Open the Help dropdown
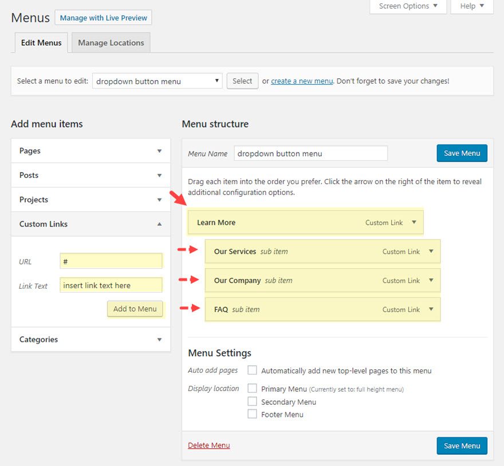504x466 pixels. 471,6
